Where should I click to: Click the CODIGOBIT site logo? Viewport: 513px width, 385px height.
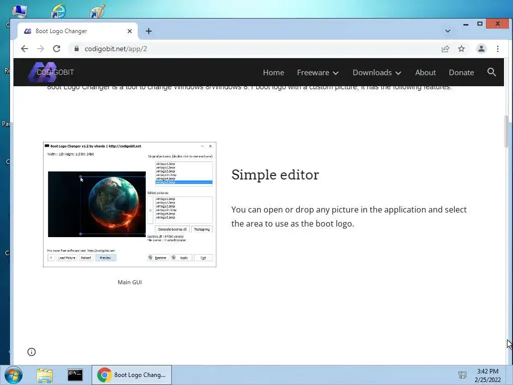point(52,72)
